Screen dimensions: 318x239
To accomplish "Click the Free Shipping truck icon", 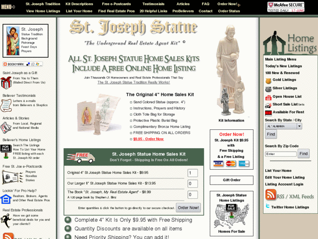I will point(81,158).
